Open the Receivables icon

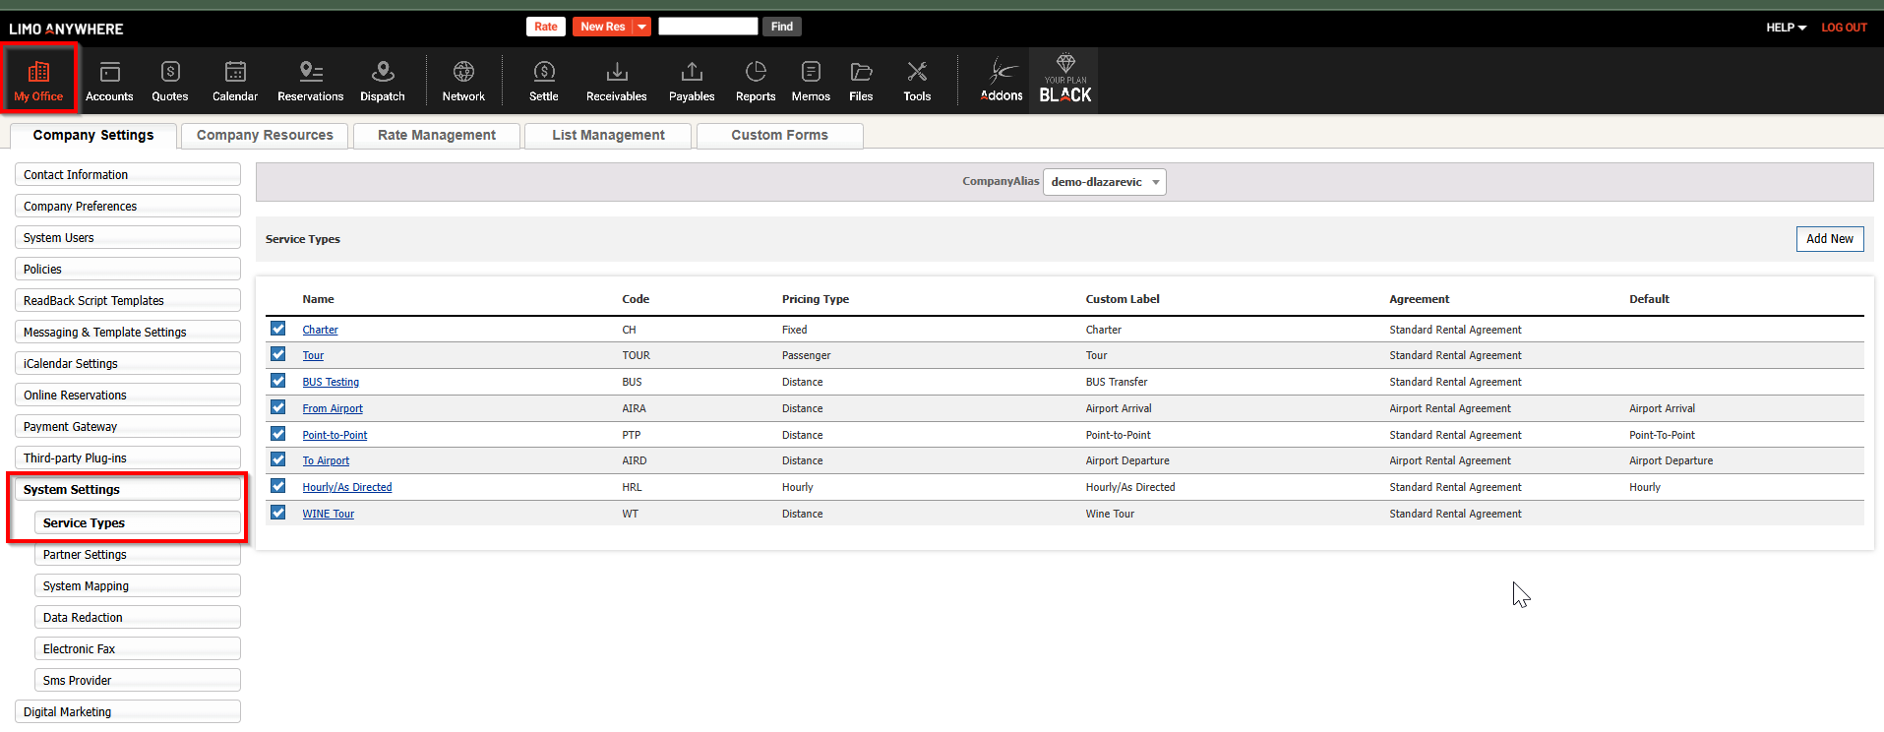click(x=616, y=80)
